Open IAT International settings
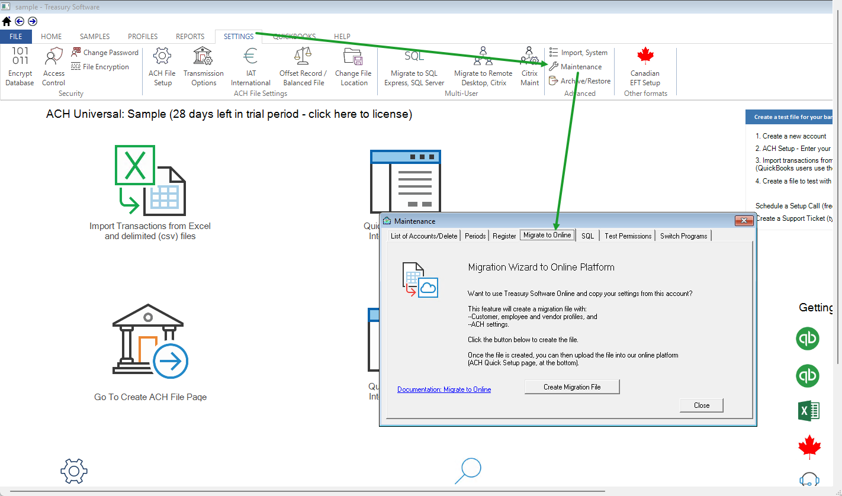Screen dimensions: 842x496 pyautogui.click(x=250, y=66)
